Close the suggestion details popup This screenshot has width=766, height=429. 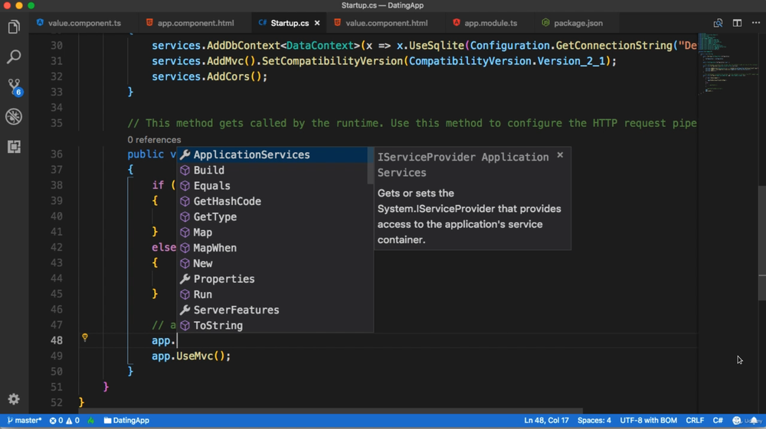click(560, 155)
